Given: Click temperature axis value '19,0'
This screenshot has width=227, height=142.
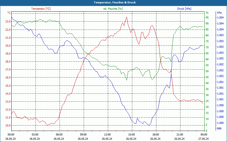Looking at the screenshot, I should (8, 54).
